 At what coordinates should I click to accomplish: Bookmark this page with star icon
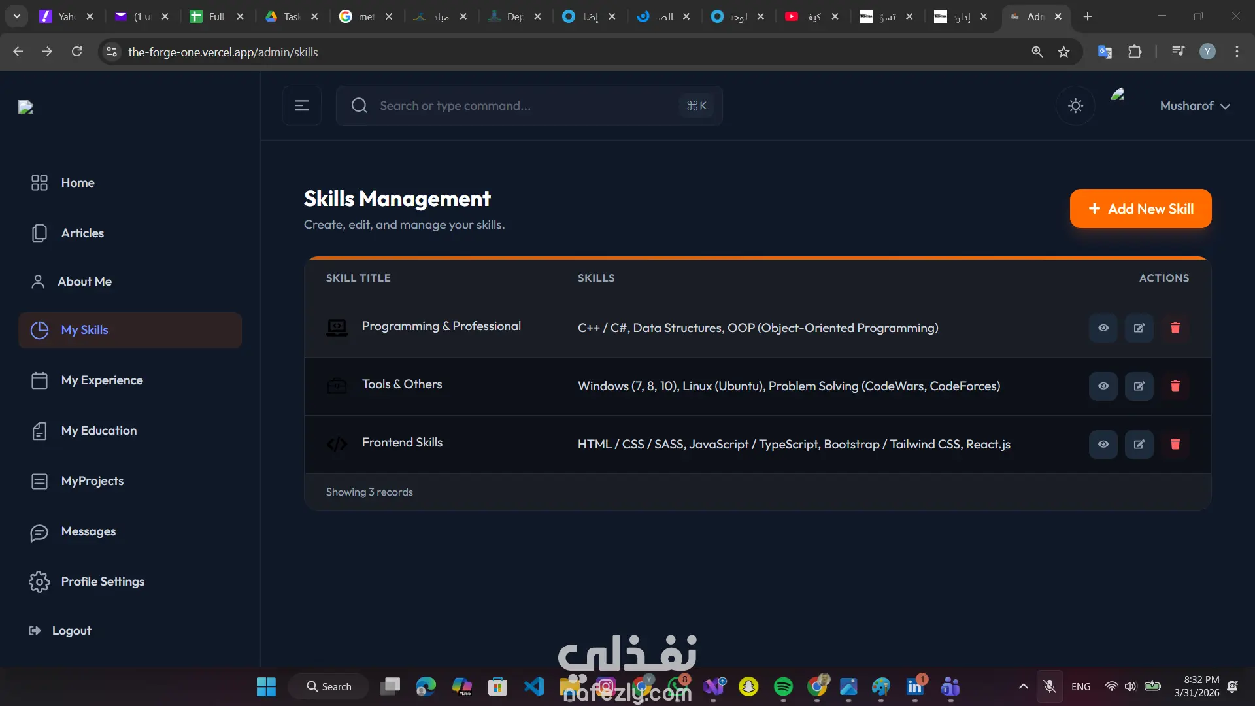click(x=1063, y=52)
